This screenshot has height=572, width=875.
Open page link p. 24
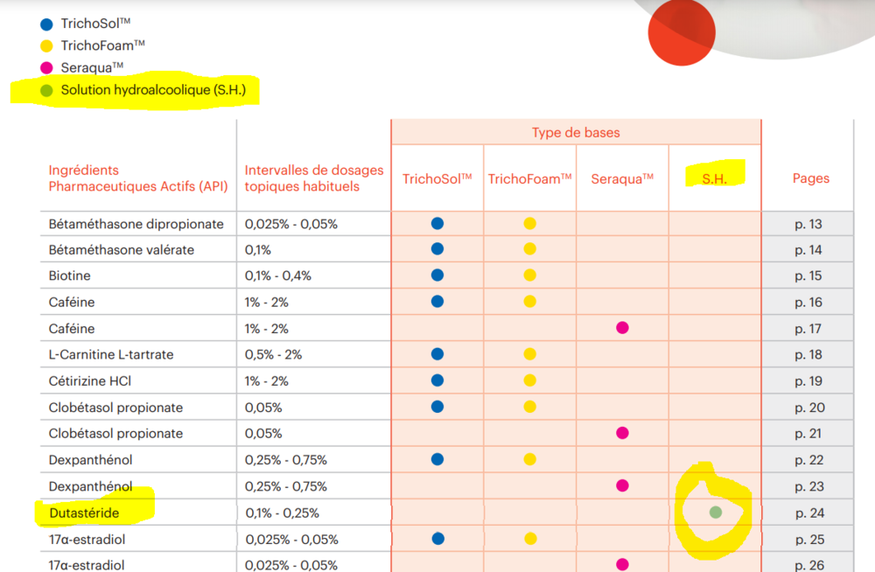808,513
